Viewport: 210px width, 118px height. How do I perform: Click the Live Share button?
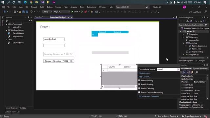tap(195, 12)
